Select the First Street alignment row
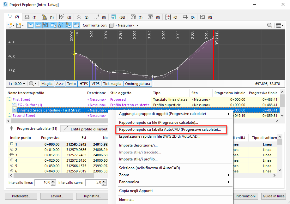This screenshot has width=290, height=204. (143, 99)
